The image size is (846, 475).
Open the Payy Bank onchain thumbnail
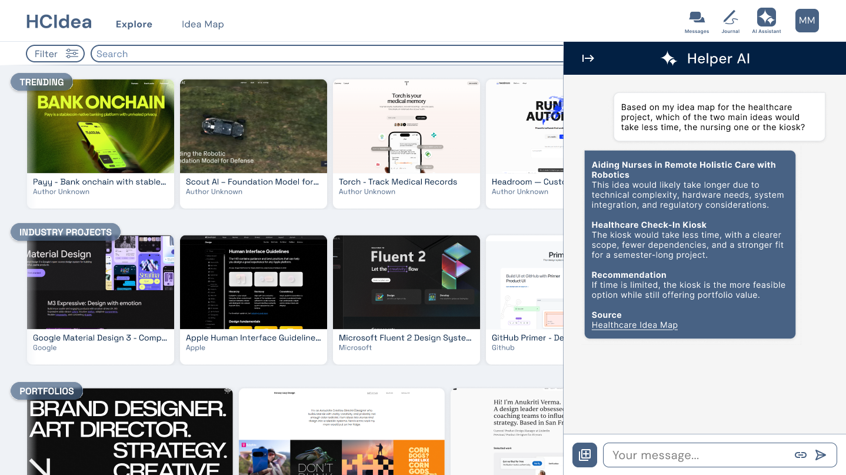coord(101,126)
